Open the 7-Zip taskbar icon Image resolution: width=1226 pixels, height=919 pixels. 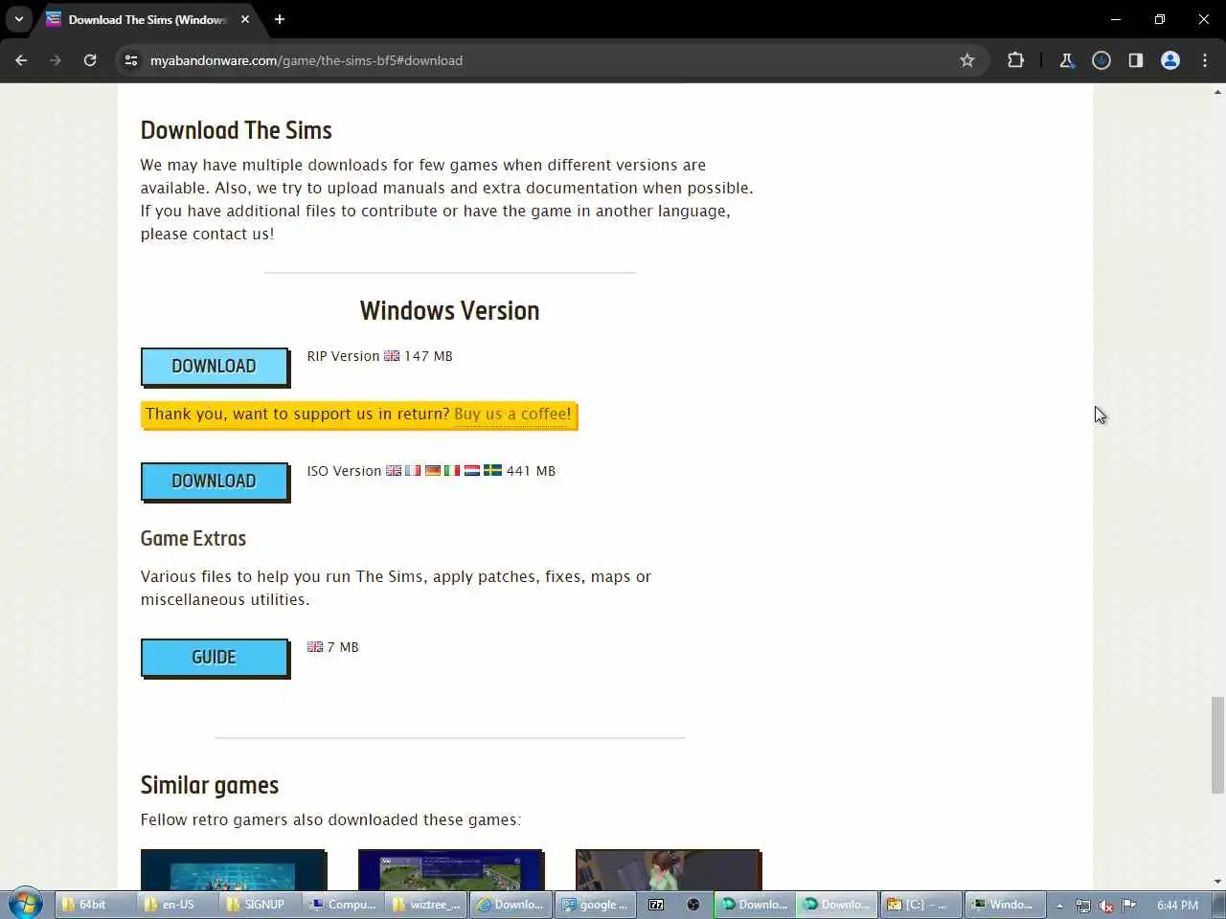click(x=657, y=905)
